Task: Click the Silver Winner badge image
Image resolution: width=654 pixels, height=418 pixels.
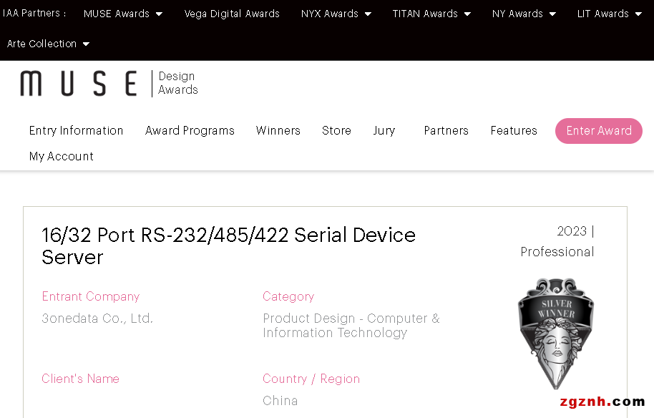Action: (556, 332)
